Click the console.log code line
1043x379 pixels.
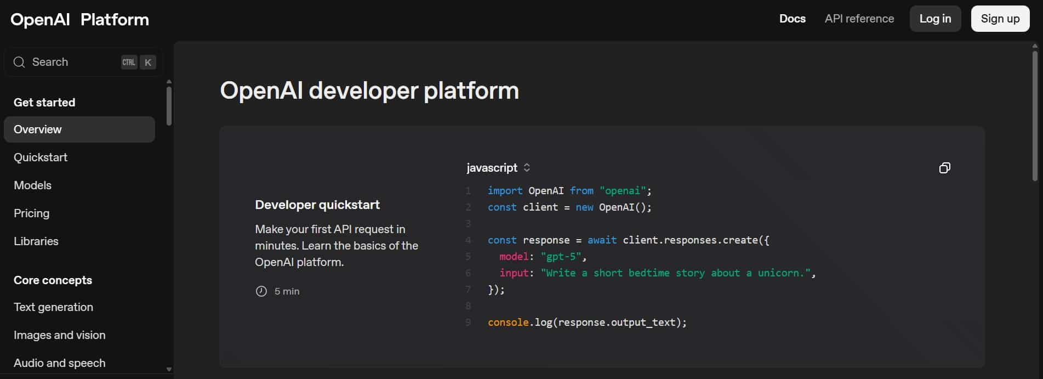click(x=587, y=323)
